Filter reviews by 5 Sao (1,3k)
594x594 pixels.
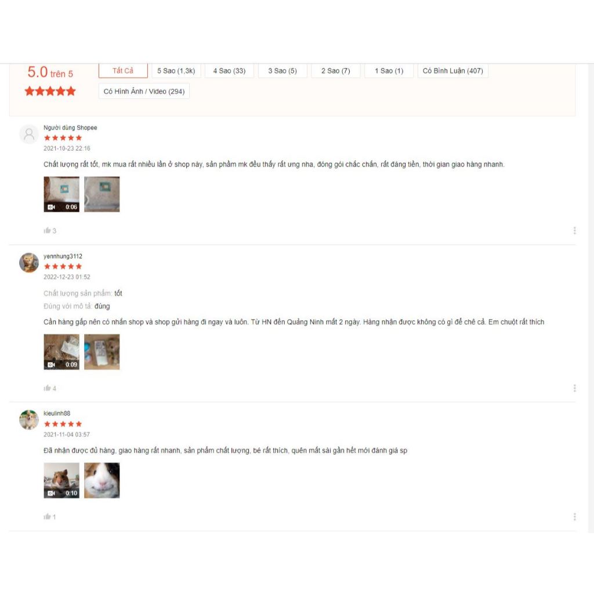click(176, 70)
